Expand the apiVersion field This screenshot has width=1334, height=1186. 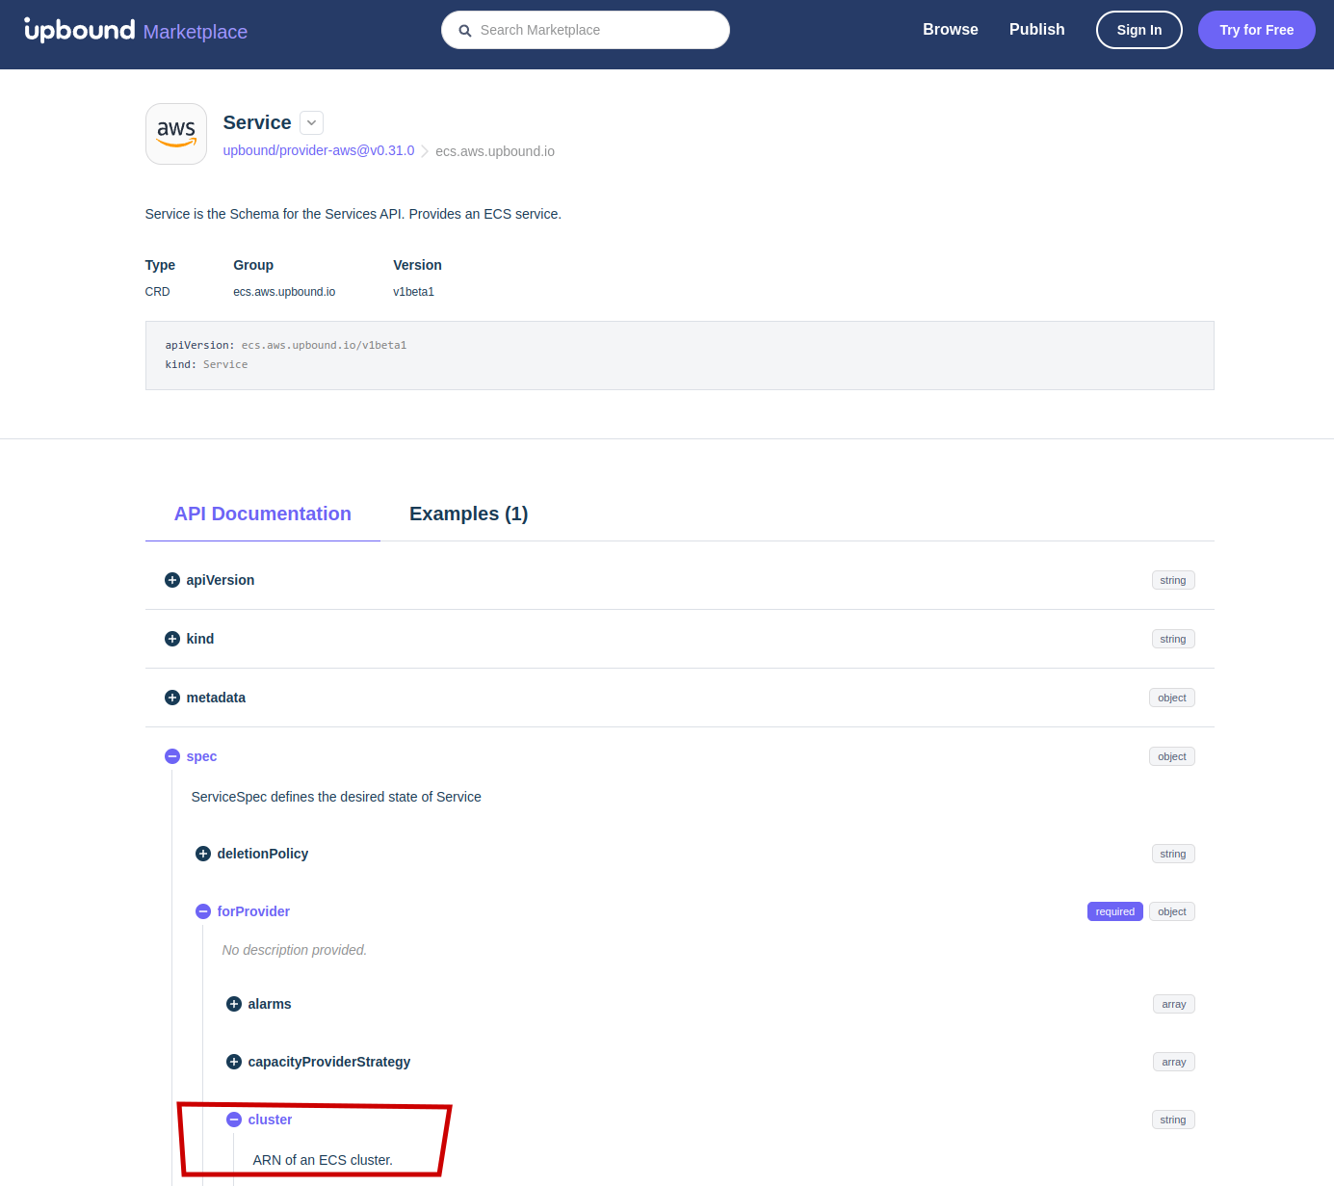[172, 579]
